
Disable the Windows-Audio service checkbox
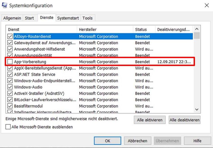coord(10,87)
